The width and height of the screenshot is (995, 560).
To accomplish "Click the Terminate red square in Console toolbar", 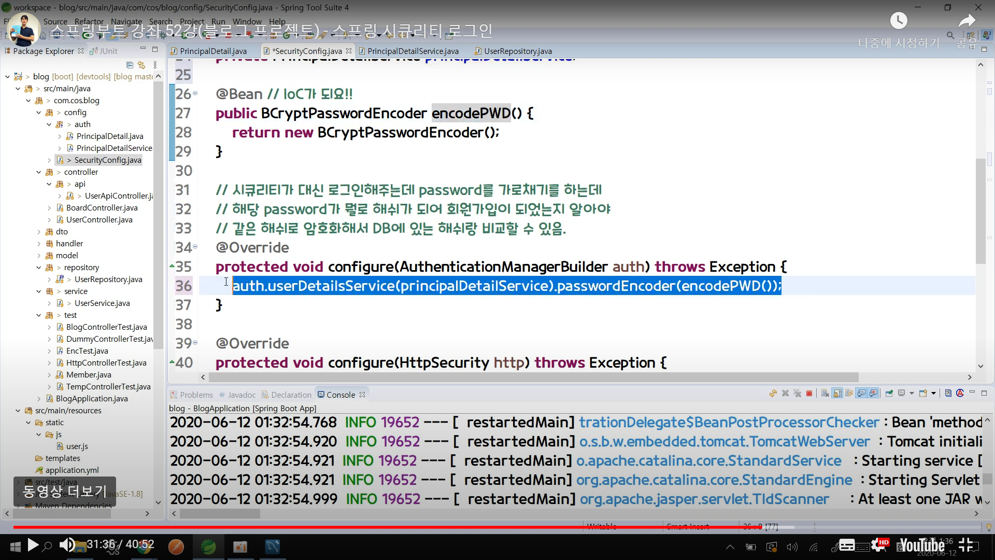I will click(x=809, y=394).
